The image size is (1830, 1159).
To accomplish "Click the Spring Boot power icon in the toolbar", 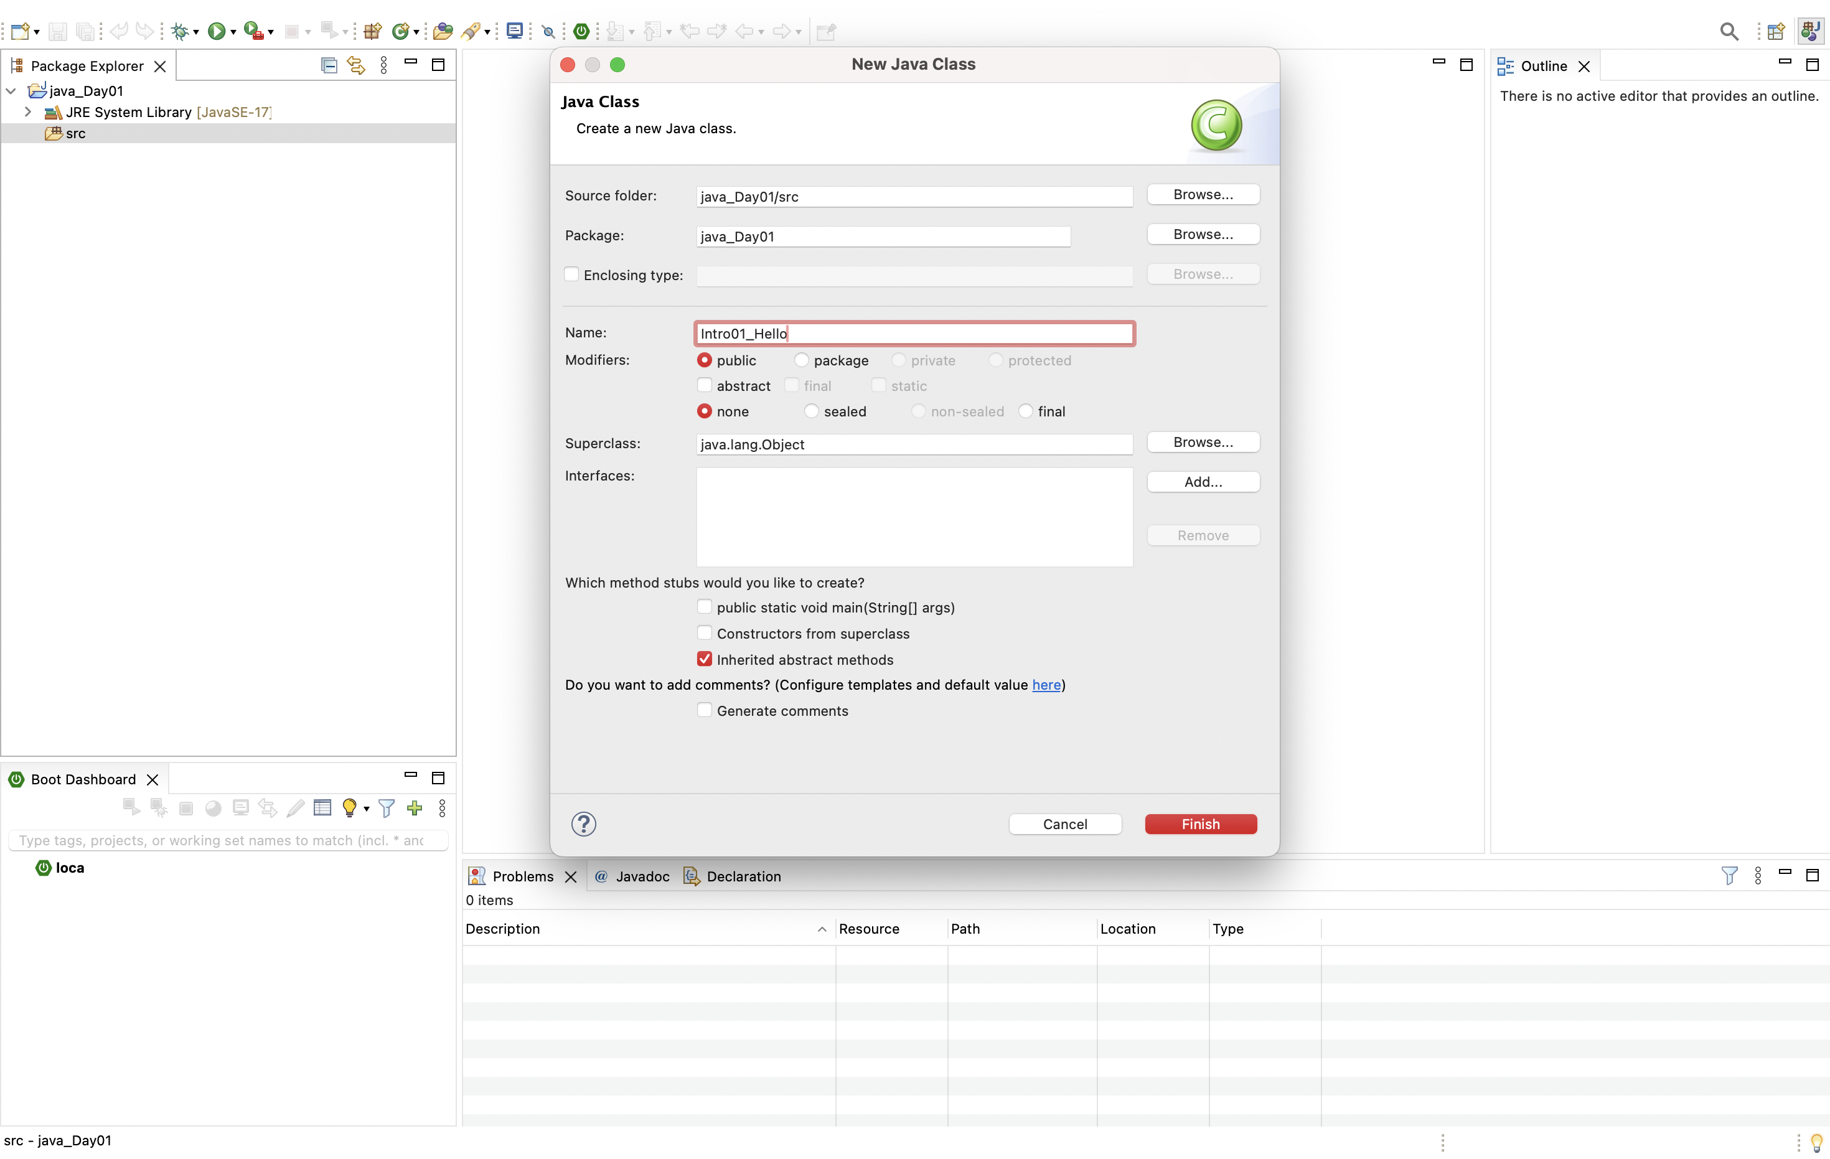I will point(581,31).
